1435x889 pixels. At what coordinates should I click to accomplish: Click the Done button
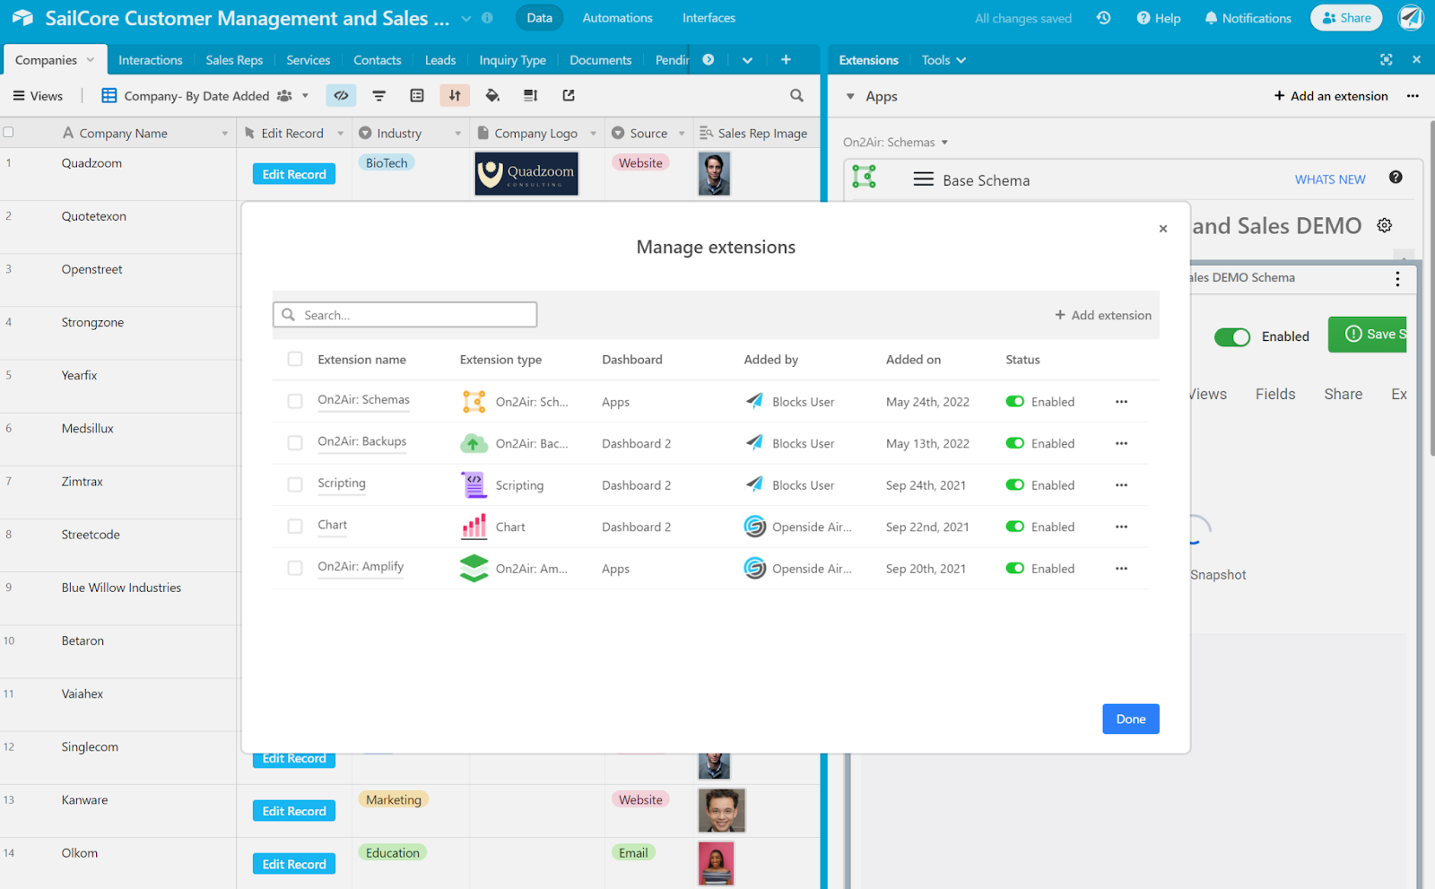1130,719
